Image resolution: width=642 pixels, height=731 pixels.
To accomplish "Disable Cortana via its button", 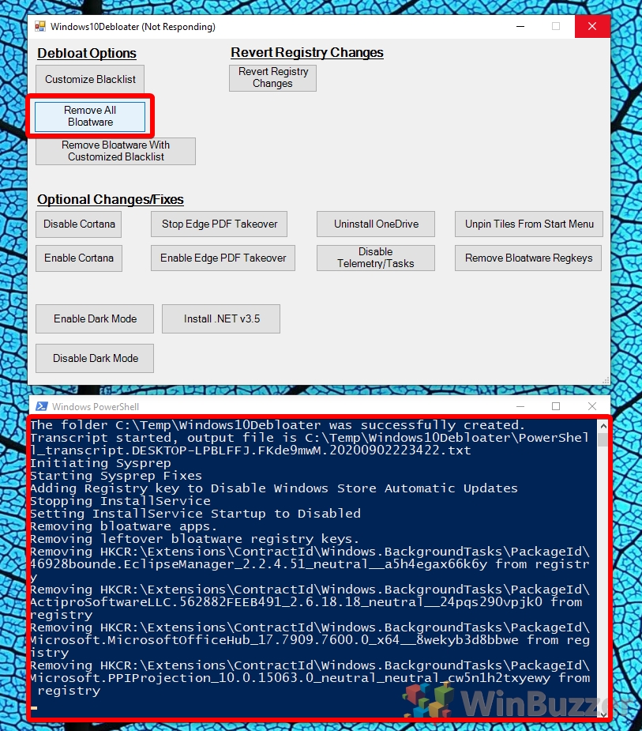I will [x=79, y=224].
